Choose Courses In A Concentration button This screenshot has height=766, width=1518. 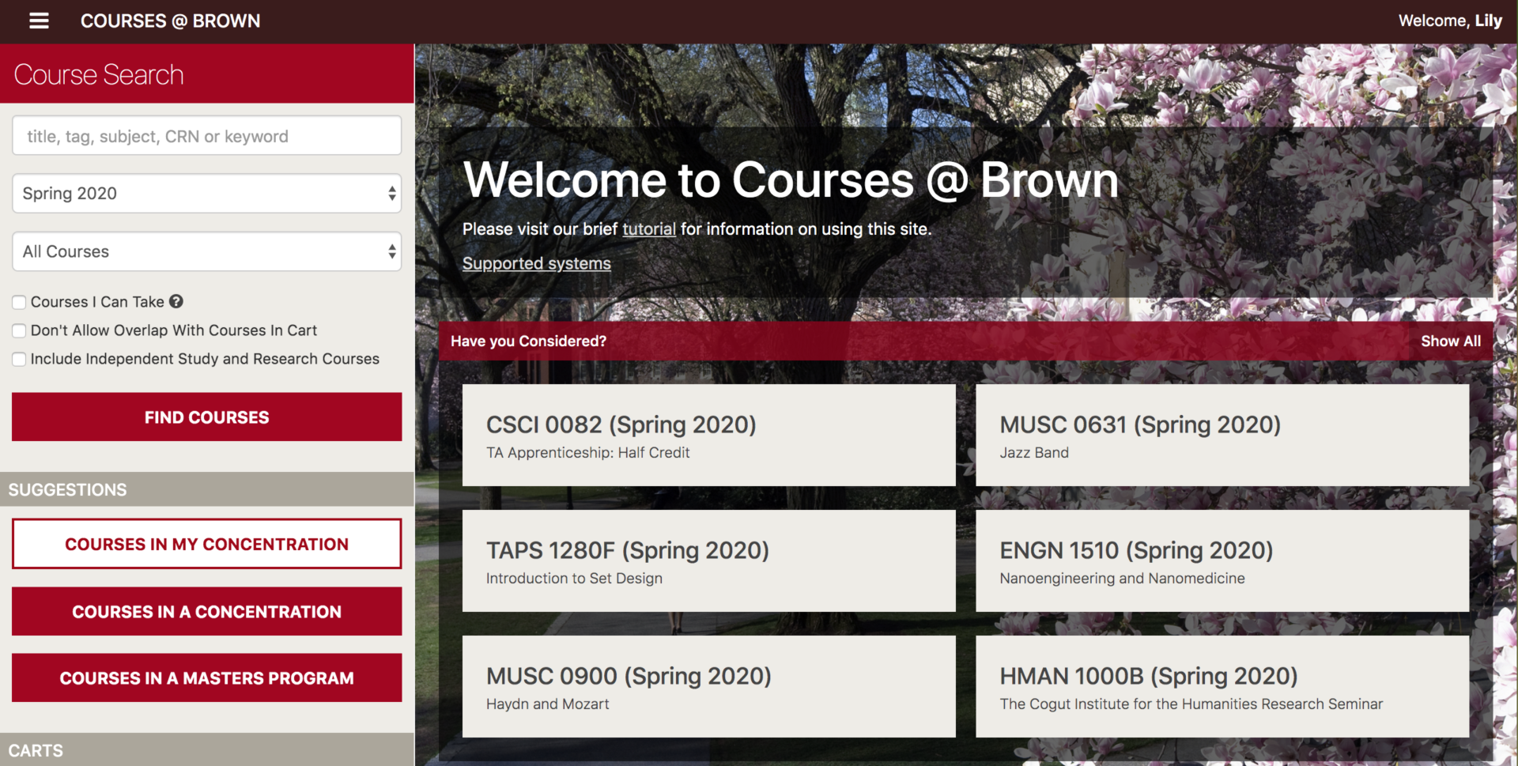pyautogui.click(x=207, y=611)
